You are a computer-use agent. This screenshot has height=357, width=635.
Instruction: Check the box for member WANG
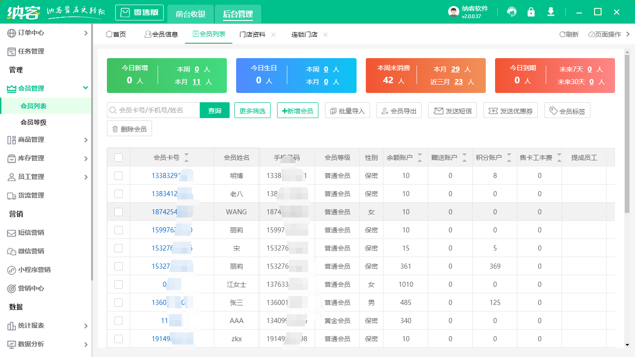point(119,212)
